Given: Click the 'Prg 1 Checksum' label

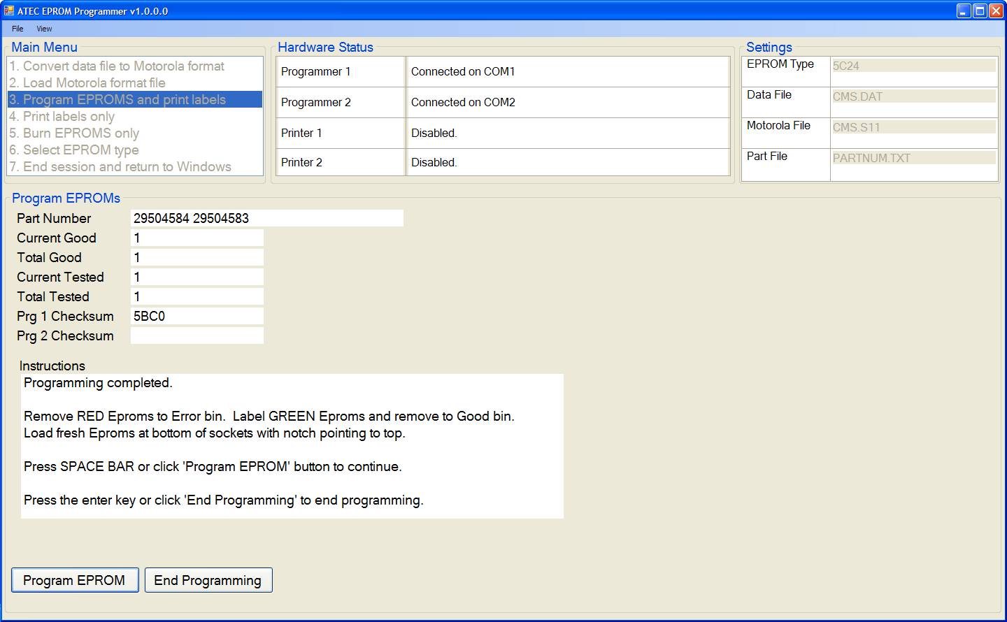Looking at the screenshot, I should click(65, 316).
